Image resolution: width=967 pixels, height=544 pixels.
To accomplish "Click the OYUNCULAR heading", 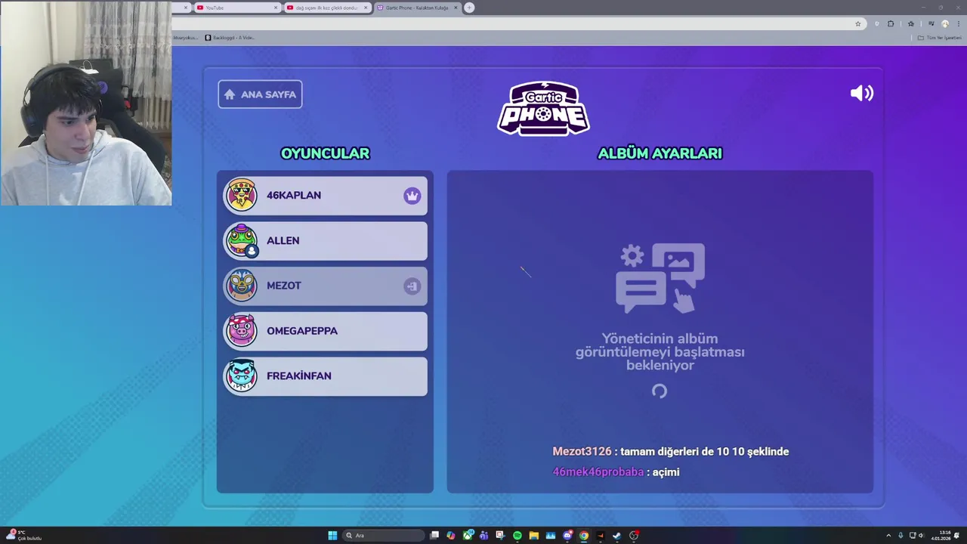I will [325, 153].
